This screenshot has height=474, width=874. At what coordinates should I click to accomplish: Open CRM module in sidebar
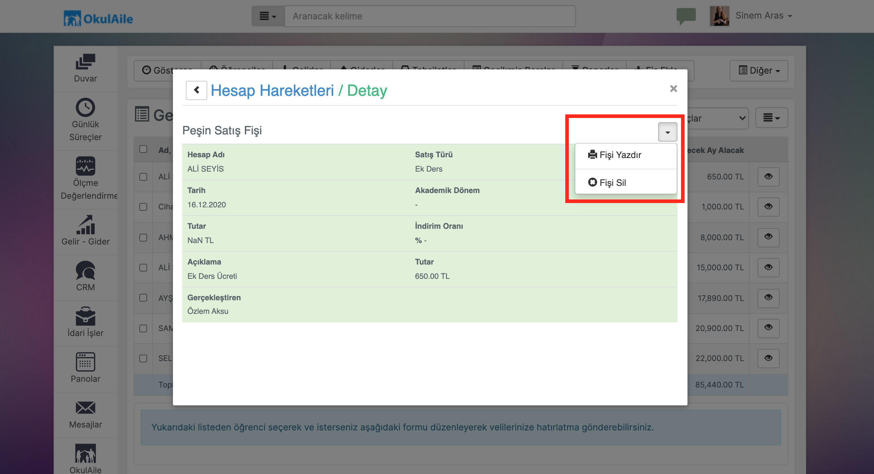(85, 277)
